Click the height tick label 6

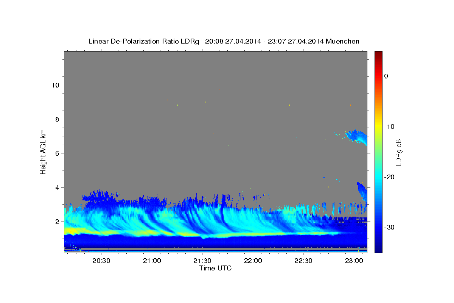pyautogui.click(x=57, y=153)
